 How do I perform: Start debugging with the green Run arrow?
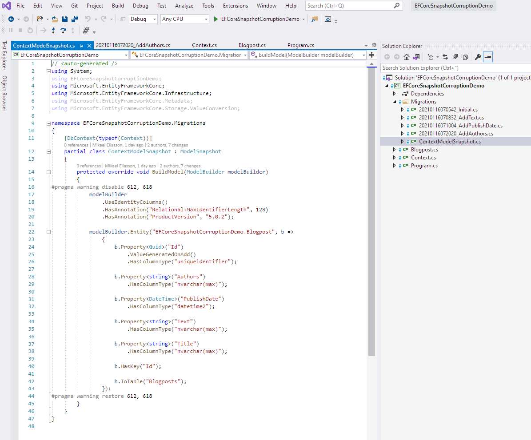pos(216,19)
